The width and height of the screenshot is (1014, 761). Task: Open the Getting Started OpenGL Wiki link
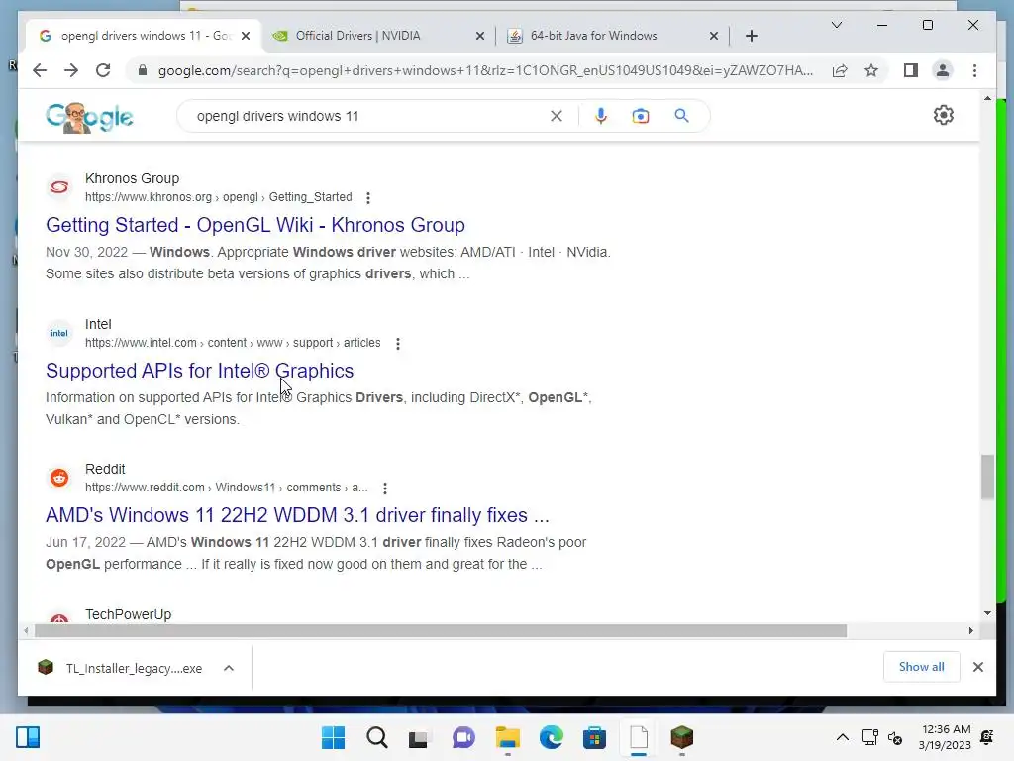pyautogui.click(x=255, y=225)
